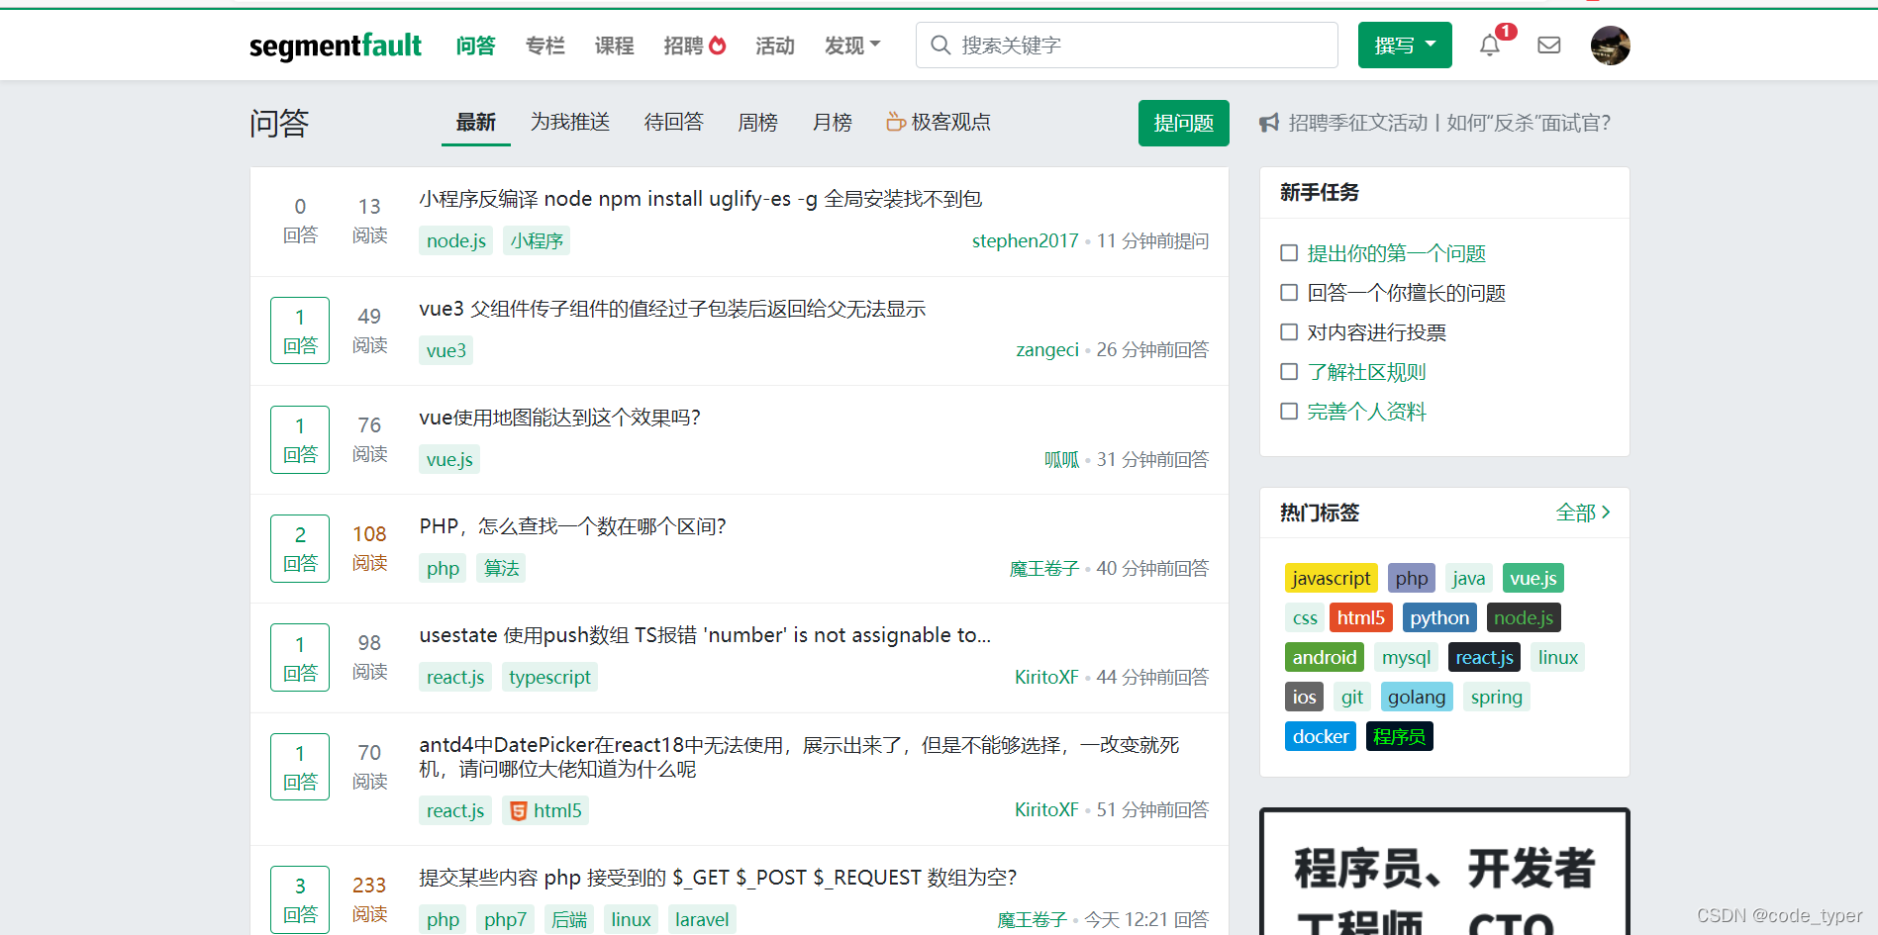The width and height of the screenshot is (1878, 935).
Task: Open the message envelope icon
Action: tap(1548, 45)
